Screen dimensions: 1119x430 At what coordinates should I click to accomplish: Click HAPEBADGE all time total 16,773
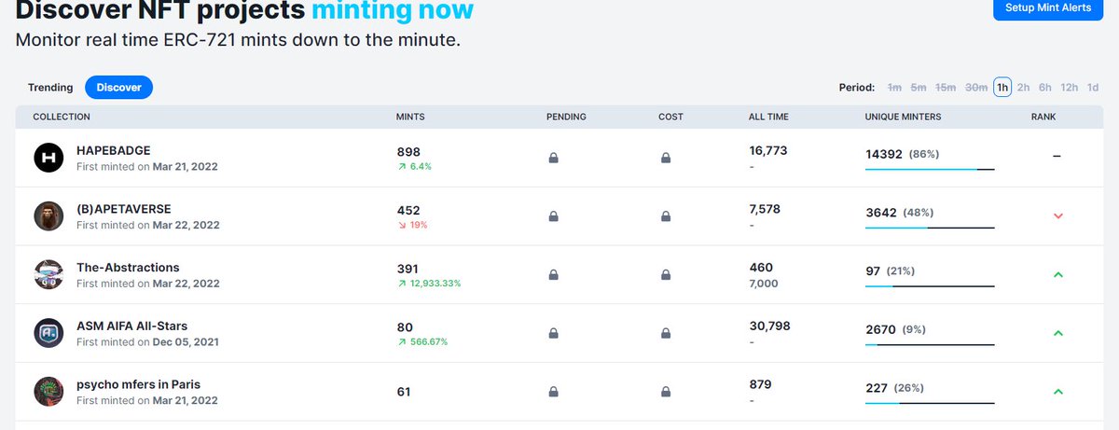coord(768,150)
